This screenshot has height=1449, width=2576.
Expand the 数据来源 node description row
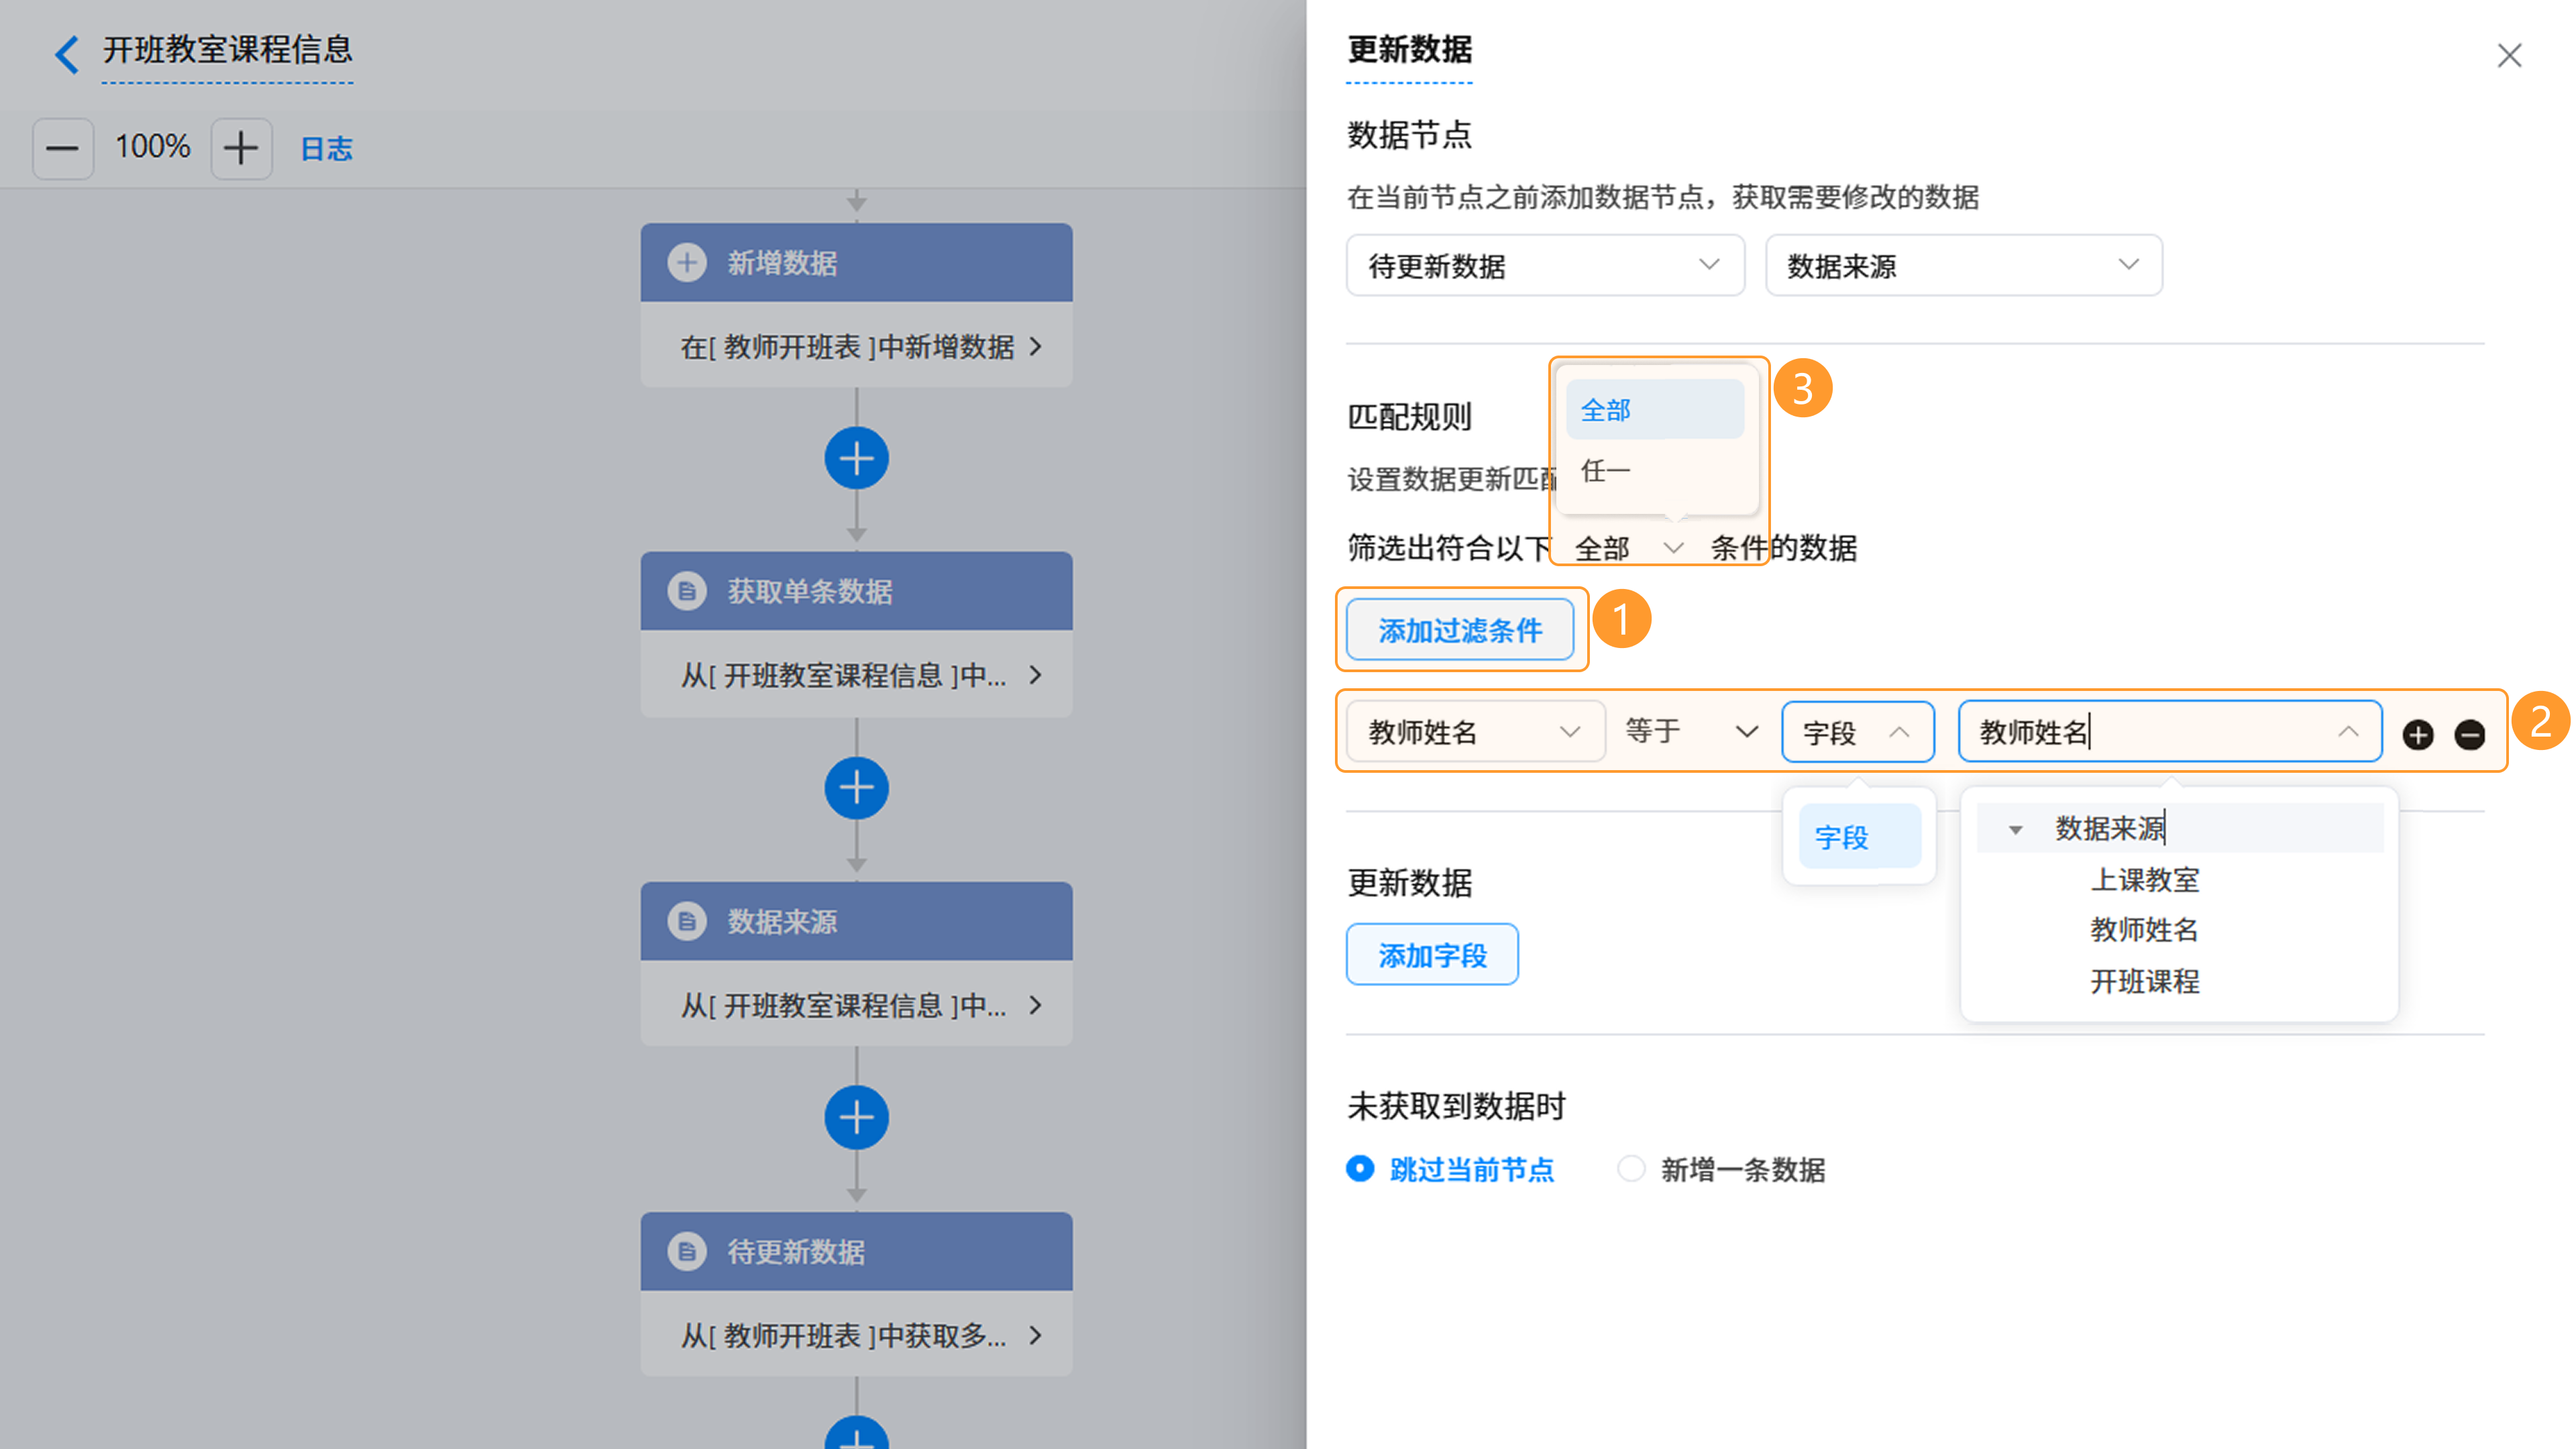[x=856, y=1005]
